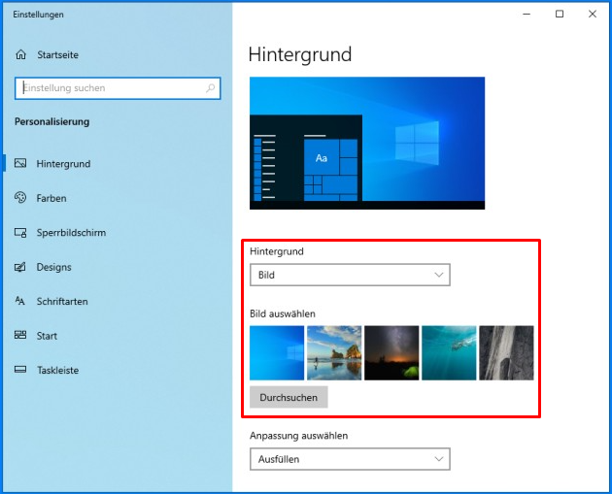
Task: Click the Durchsuchen button
Action: coord(289,397)
